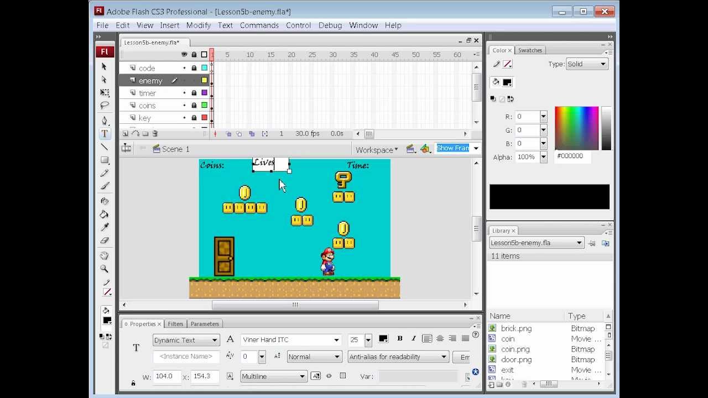
Task: Select the Brush tool
Action: point(104,186)
